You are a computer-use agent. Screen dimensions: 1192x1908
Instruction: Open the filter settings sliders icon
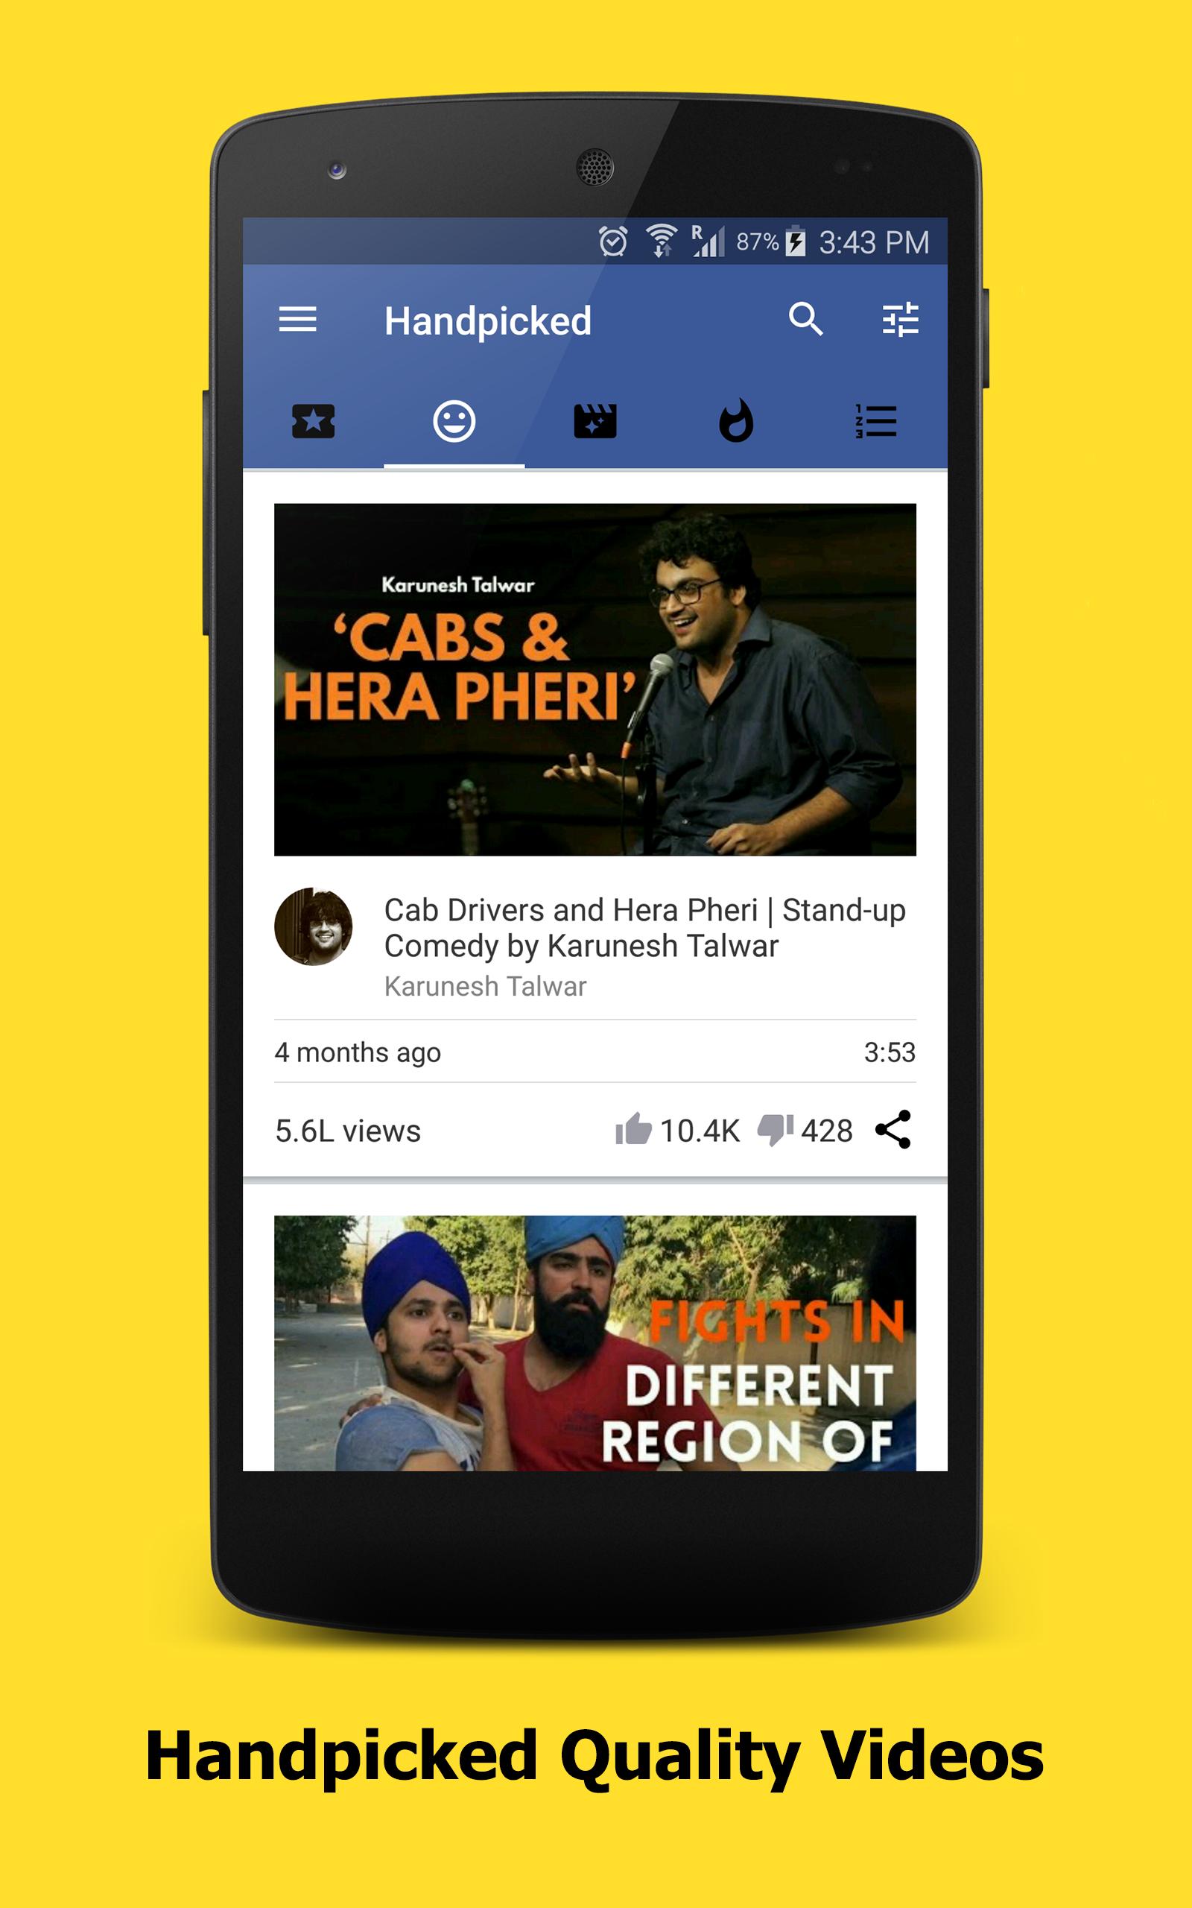(x=900, y=319)
